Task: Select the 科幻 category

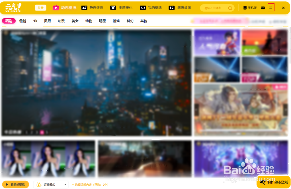Action: [130, 21]
